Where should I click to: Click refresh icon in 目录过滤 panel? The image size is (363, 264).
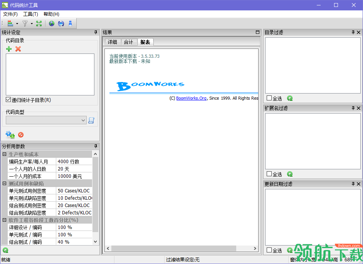[290, 98]
